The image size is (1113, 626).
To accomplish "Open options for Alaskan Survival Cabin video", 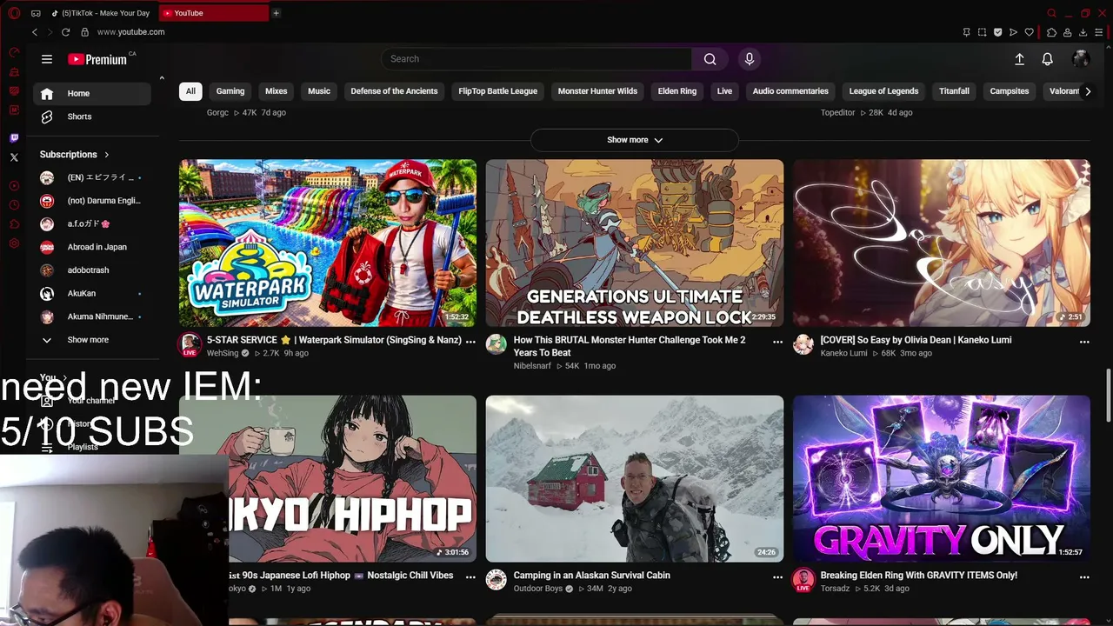I will tap(777, 576).
